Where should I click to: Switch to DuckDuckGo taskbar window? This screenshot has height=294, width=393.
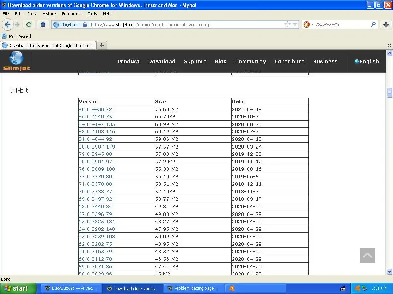tap(71, 288)
